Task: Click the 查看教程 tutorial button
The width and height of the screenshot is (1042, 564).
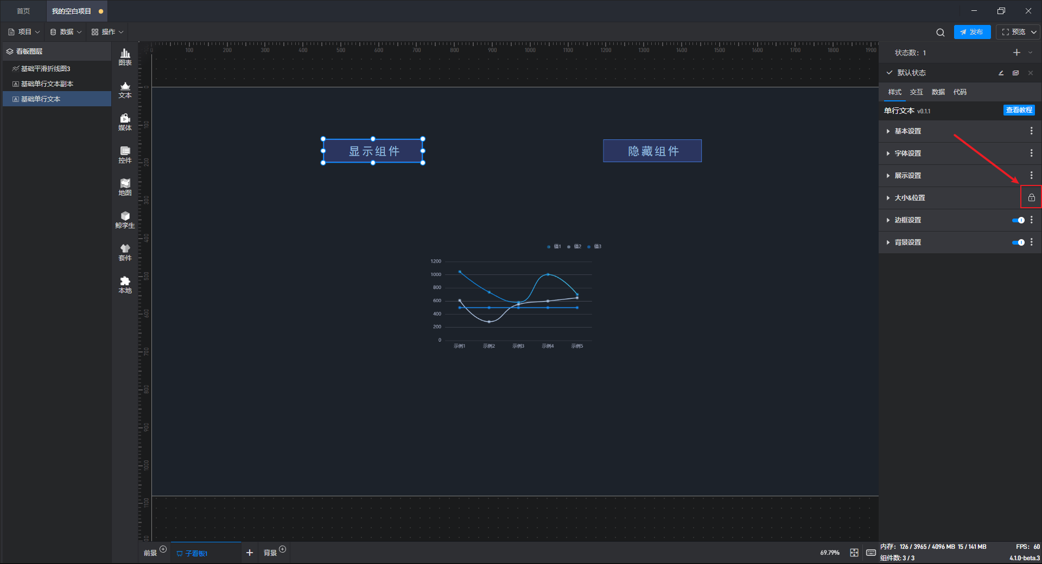Action: (1019, 110)
